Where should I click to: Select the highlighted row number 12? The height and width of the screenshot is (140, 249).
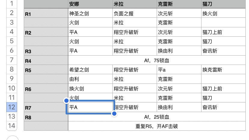11,107
